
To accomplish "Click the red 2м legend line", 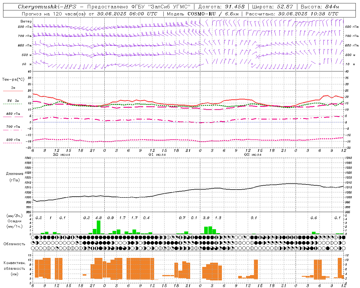I will tap(13, 91).
